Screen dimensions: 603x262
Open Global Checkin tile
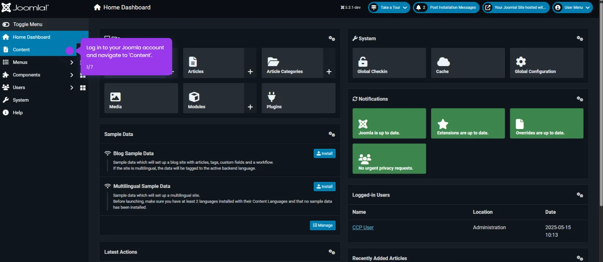point(389,63)
